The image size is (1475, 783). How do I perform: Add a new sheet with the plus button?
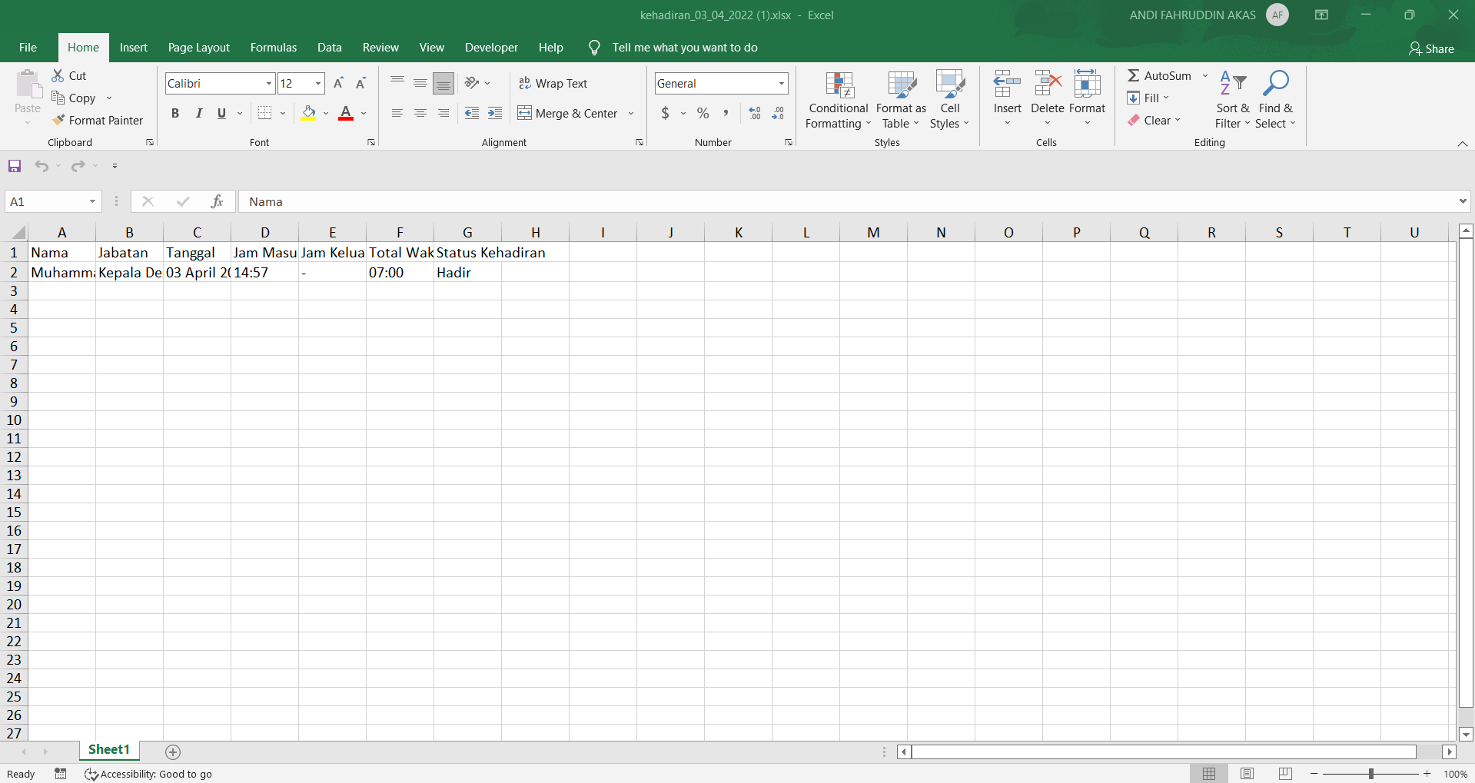coord(173,751)
